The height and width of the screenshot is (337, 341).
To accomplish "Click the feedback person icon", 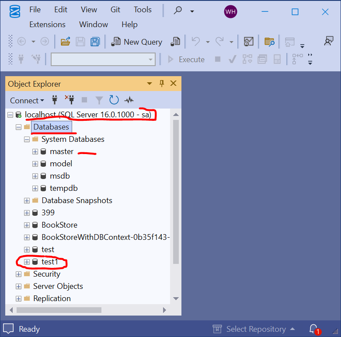I will click(329, 41).
